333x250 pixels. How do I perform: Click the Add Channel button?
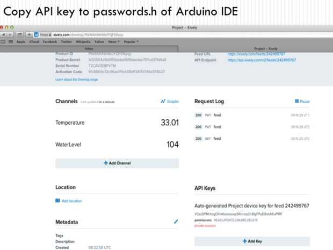click(117, 163)
